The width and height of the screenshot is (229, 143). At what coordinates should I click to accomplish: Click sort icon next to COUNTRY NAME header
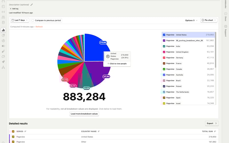click(99, 132)
